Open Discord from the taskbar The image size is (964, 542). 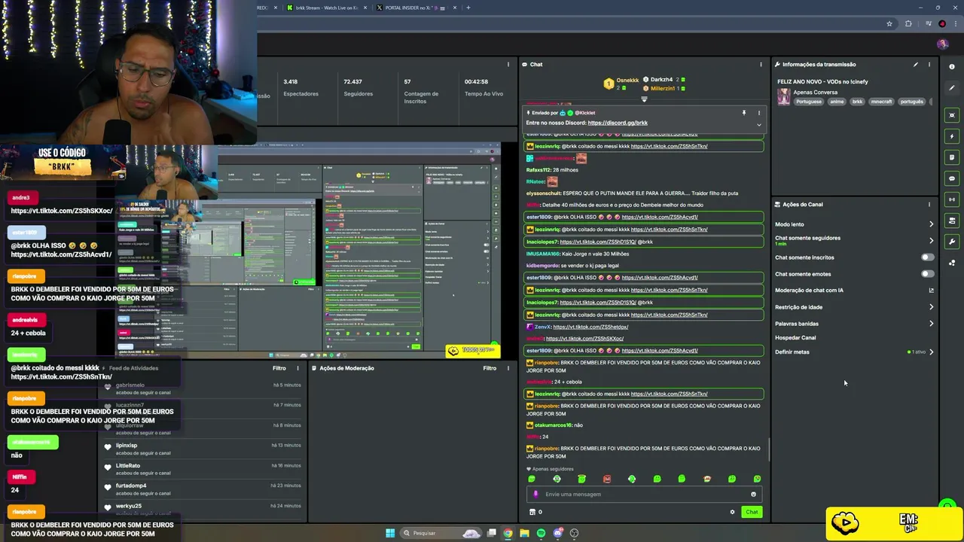click(x=558, y=533)
